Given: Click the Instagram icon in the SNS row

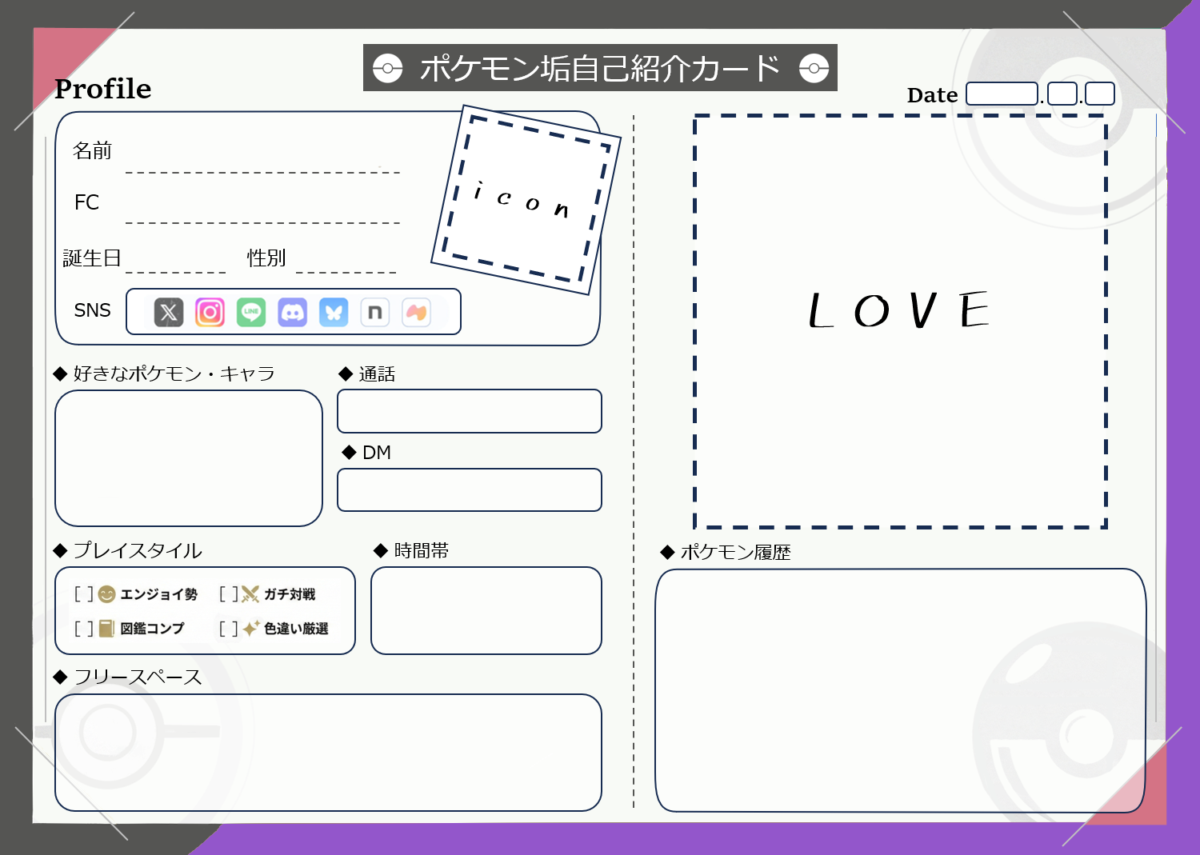Looking at the screenshot, I should point(210,312).
